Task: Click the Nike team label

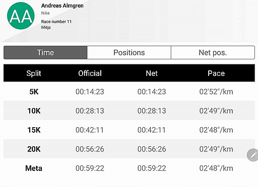Action: (45, 13)
